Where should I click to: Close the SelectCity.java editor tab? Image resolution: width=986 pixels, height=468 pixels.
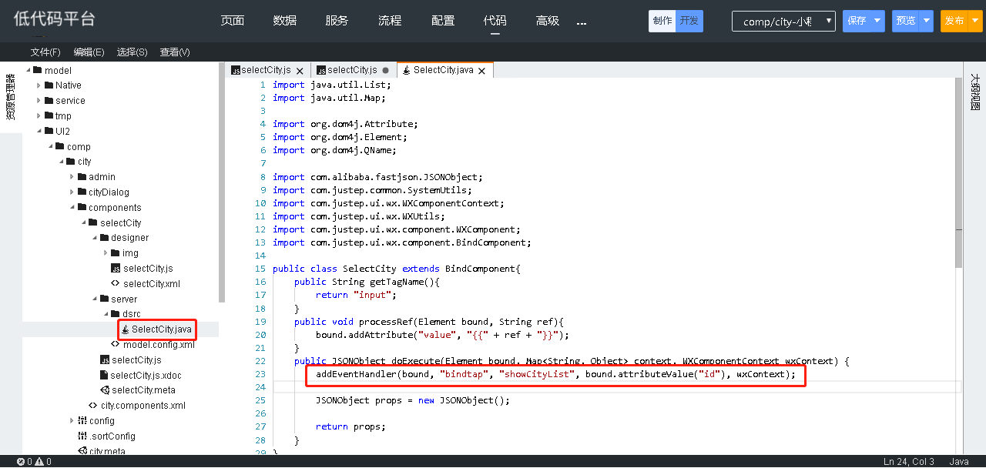[482, 71]
